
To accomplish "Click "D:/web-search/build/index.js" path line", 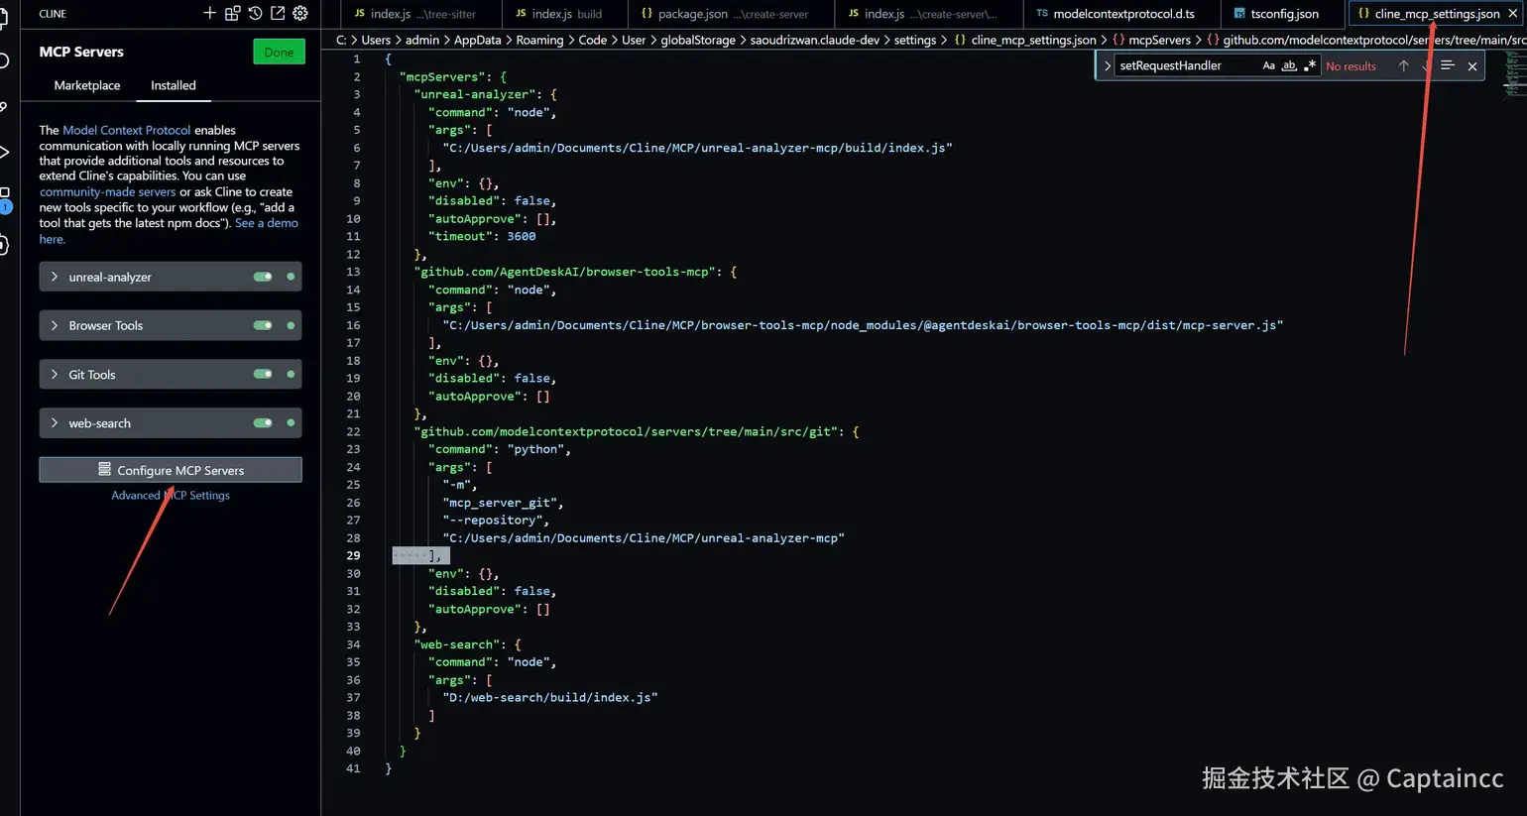I will click(x=550, y=697).
